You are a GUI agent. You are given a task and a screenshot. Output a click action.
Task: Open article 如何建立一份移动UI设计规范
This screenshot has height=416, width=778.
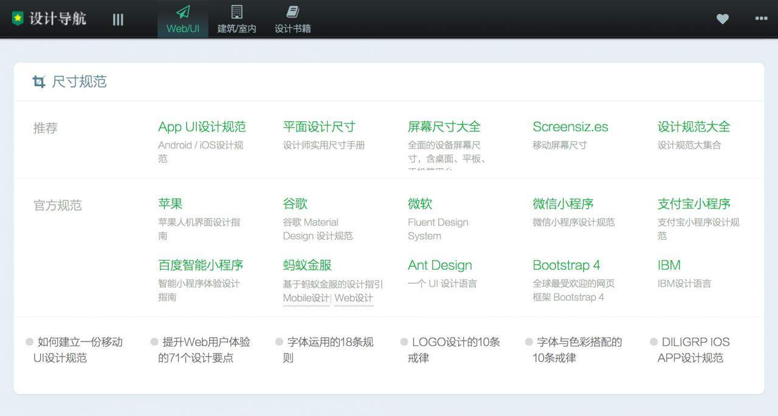(78, 350)
